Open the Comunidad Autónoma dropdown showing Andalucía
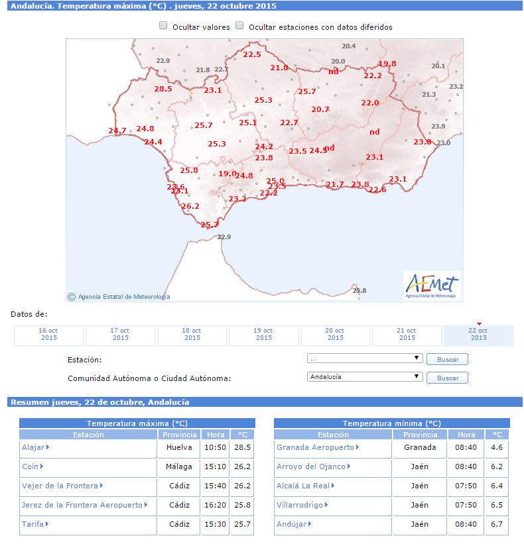Viewport: 524px width, 544px height. point(365,377)
